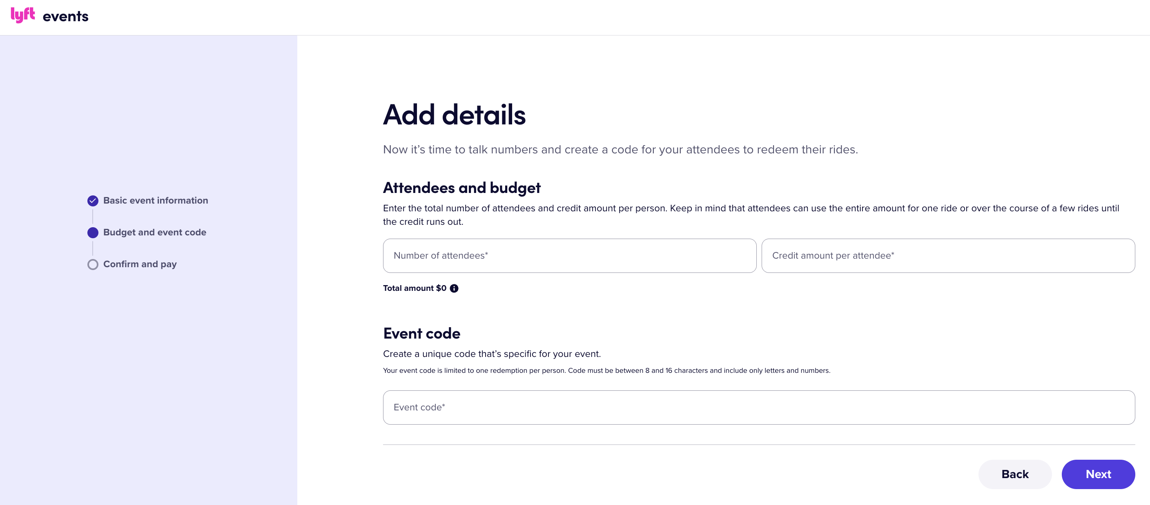The height and width of the screenshot is (505, 1150).
Task: Click the Total amount $0 label
Action: click(x=414, y=288)
